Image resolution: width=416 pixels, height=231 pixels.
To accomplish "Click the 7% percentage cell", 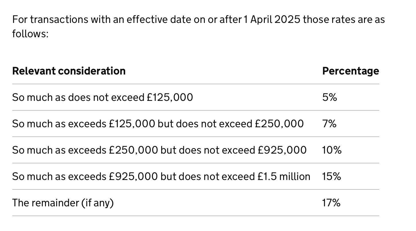I will click(329, 124).
